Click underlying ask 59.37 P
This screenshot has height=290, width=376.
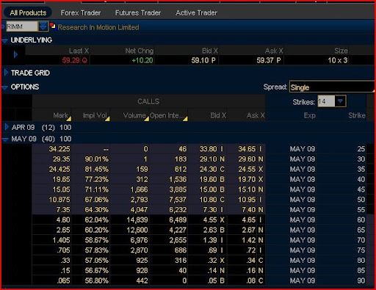point(269,60)
